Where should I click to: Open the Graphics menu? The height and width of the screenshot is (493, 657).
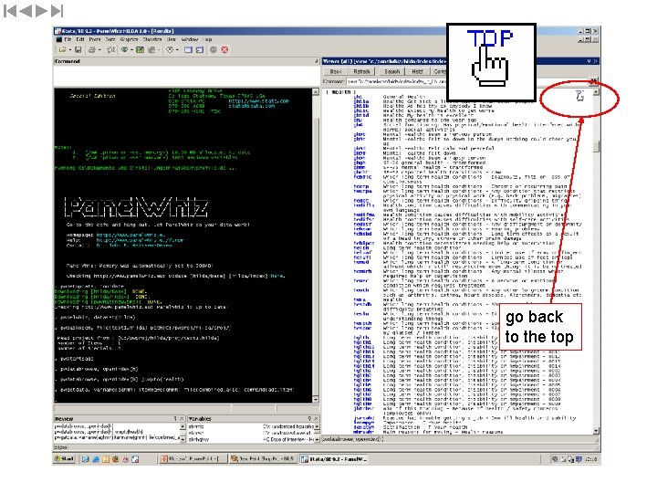click(129, 39)
